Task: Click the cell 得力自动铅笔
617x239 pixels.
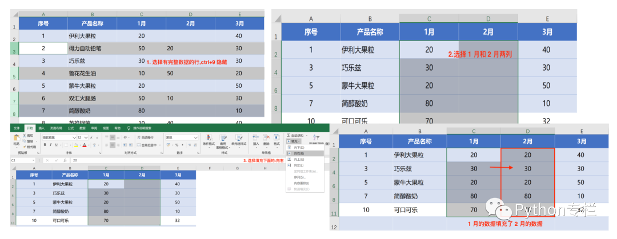Action: [x=92, y=48]
